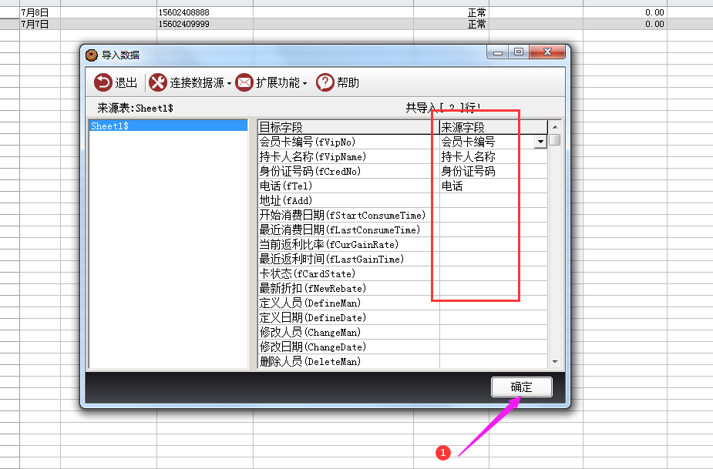713x469 pixels.
Task: Click the scrollbar up arrow in field grid
Action: click(x=555, y=127)
